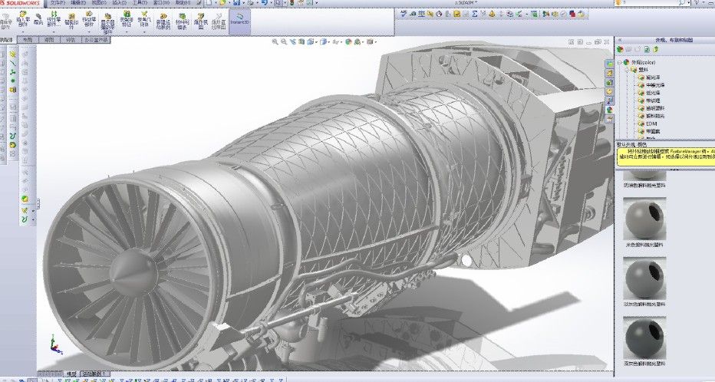Expand Hide/Show Items dropdown
This screenshot has height=382, width=715.
click(341, 42)
